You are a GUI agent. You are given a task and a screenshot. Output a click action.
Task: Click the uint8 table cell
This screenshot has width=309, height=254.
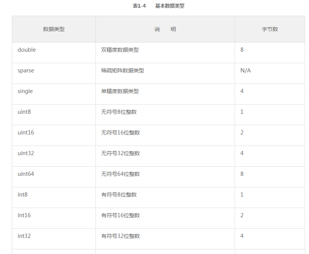[x=54, y=115]
